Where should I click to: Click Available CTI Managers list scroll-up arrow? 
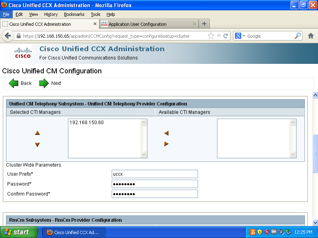pos(293,123)
